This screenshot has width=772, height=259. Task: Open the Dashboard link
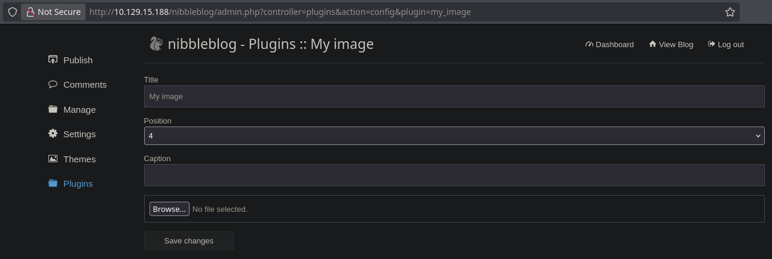click(609, 44)
